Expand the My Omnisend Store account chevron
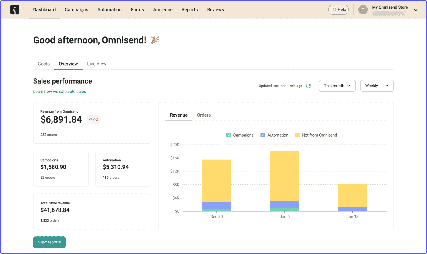 (x=416, y=10)
